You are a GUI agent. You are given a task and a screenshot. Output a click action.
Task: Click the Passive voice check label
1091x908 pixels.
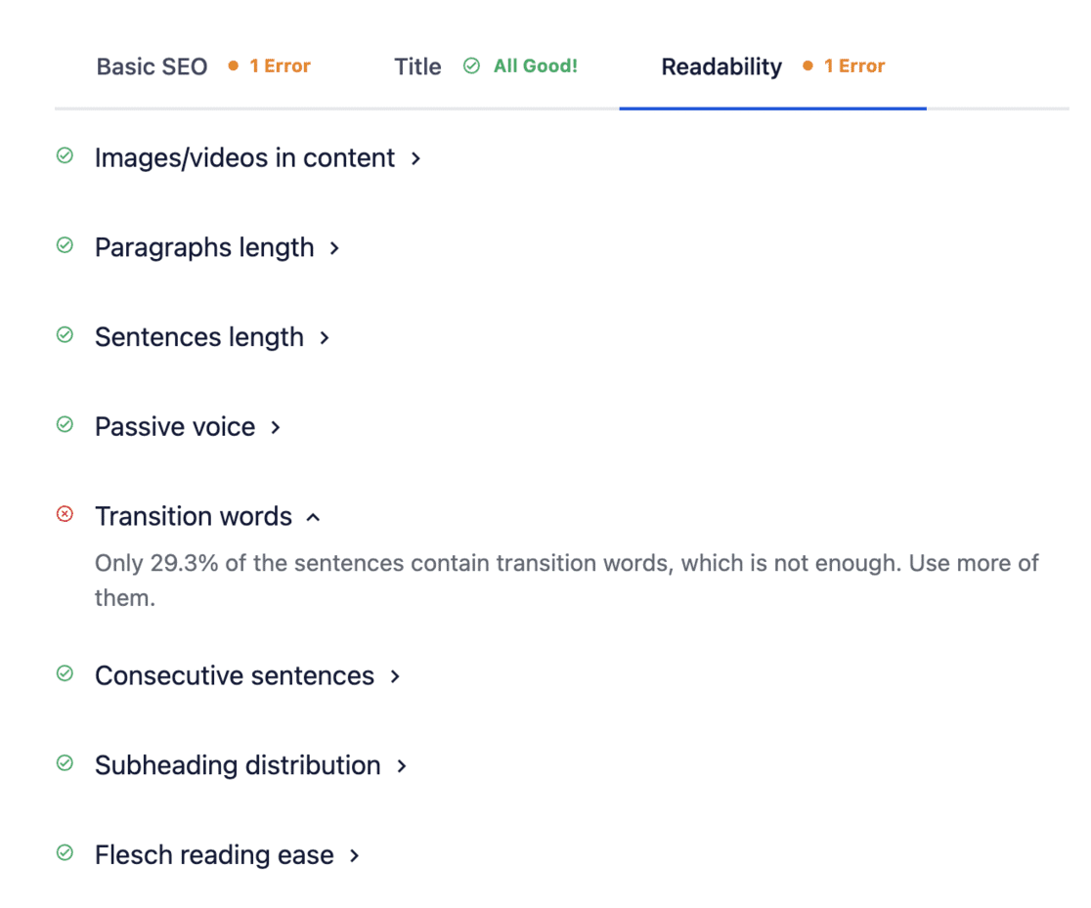point(174,426)
